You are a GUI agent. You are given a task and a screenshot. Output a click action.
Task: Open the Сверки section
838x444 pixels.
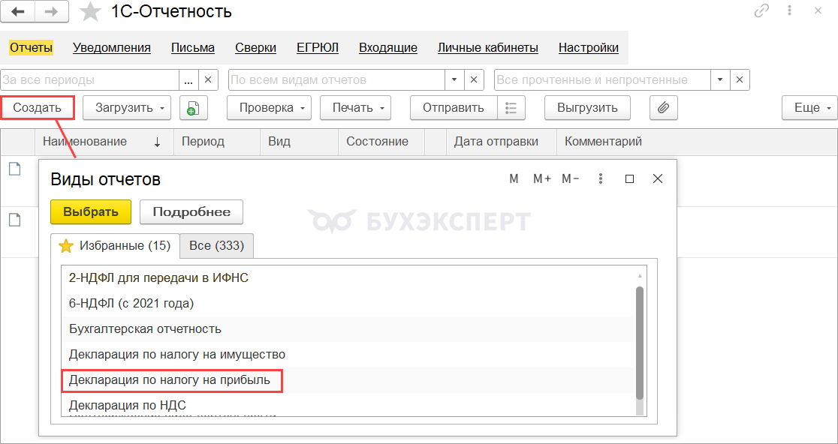click(255, 47)
